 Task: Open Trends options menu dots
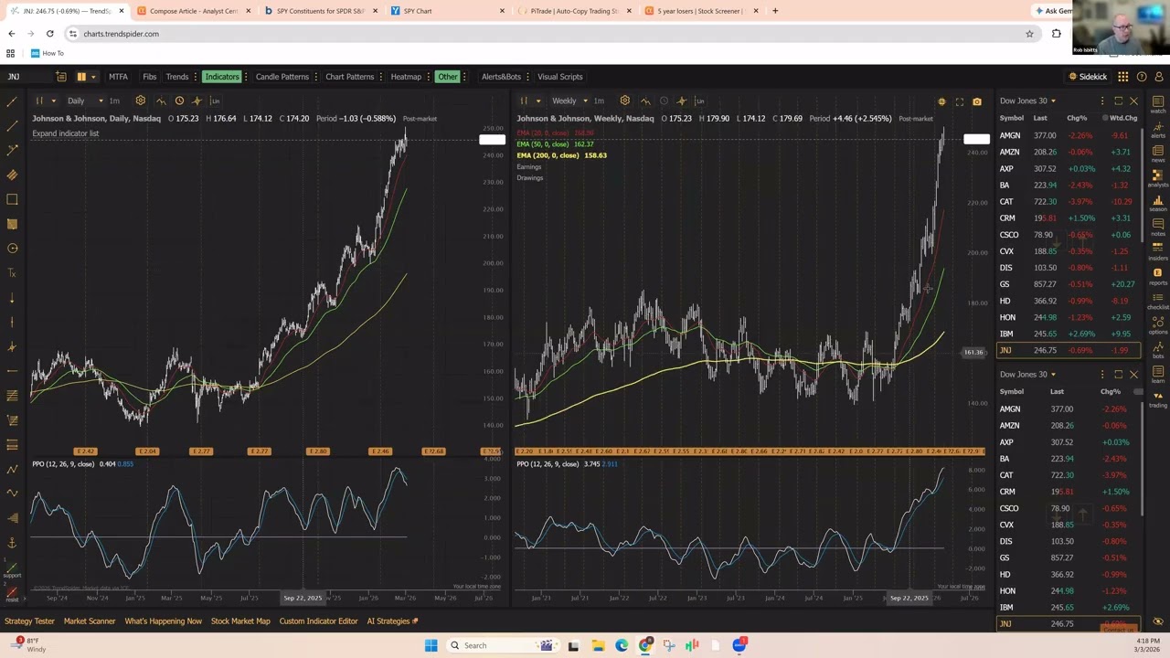[195, 77]
